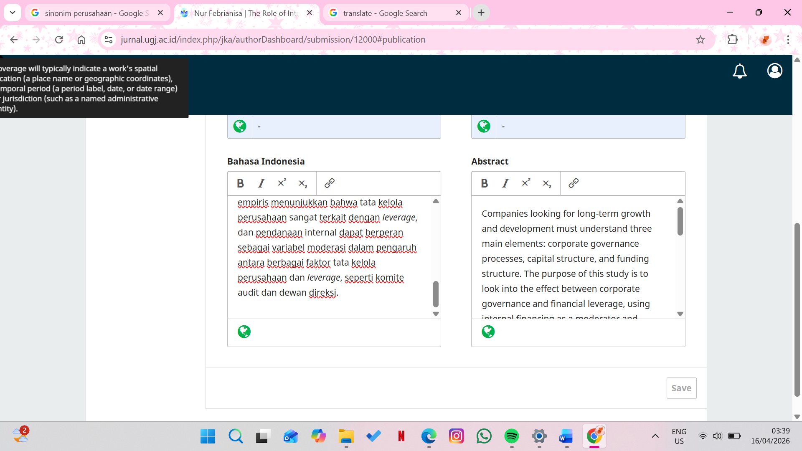This screenshot has height=451, width=802.
Task: Click subscript icon in Bahasa Indonesia editor
Action: point(303,183)
